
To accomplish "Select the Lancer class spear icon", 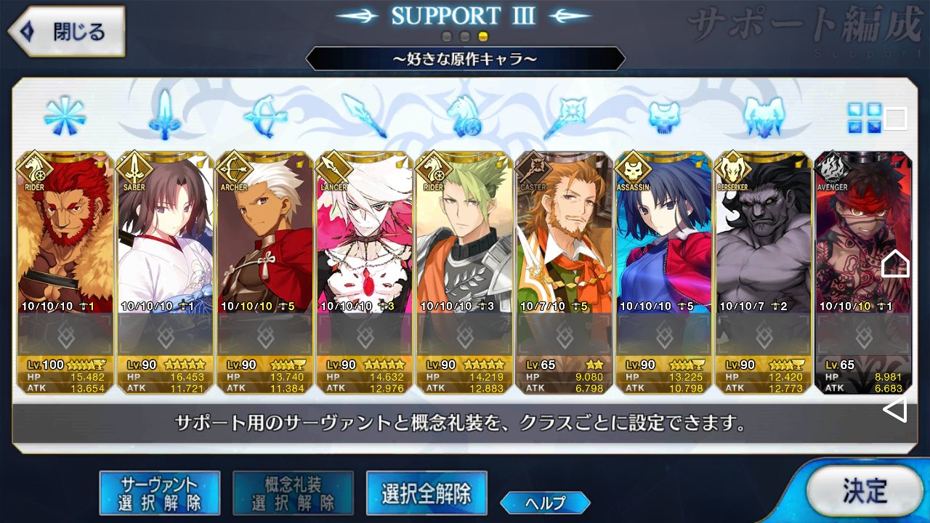I will (x=363, y=116).
